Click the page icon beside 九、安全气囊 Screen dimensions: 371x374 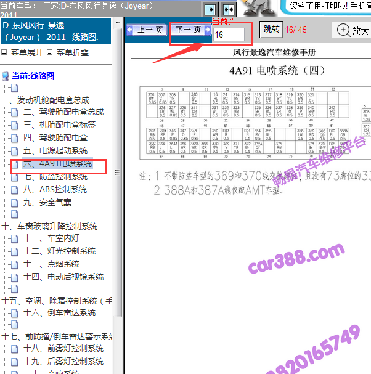[15, 203]
